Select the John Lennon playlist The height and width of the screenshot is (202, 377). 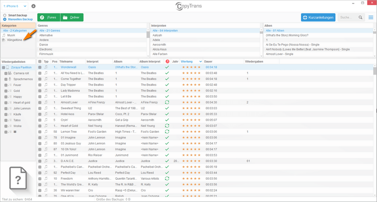[x=22, y=108]
